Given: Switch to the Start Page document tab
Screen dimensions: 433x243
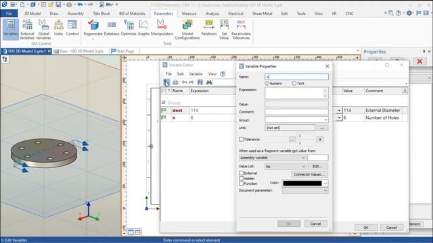Looking at the screenshot, I should [122, 51].
